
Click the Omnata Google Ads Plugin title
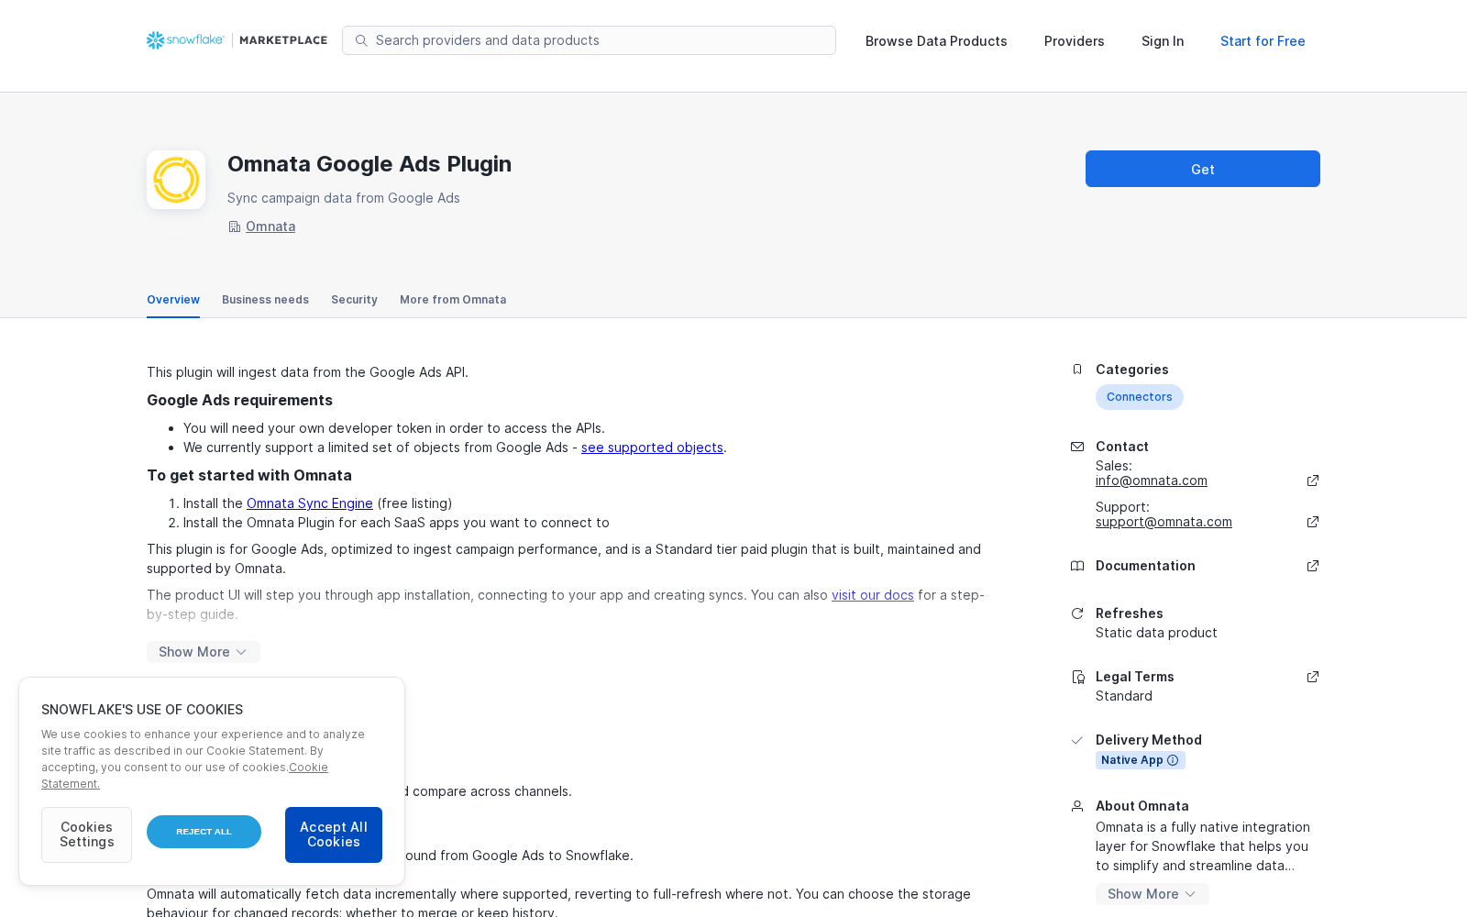pyautogui.click(x=370, y=164)
